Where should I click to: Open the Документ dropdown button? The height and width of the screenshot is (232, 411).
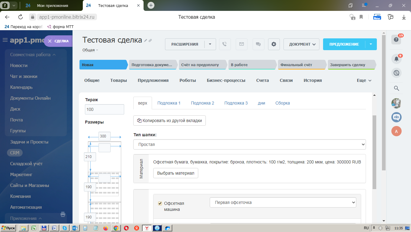click(301, 44)
